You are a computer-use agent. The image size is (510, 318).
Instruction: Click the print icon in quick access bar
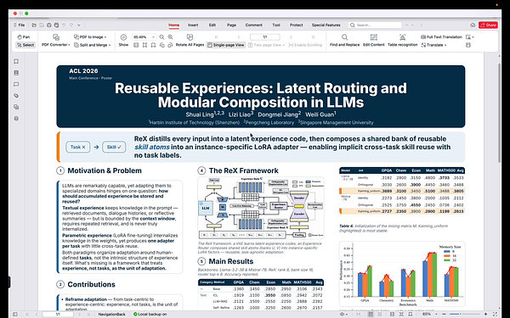click(x=49, y=25)
